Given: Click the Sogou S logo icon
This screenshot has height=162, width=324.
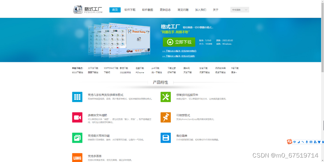Looking at the screenshot, I should click(290, 142).
